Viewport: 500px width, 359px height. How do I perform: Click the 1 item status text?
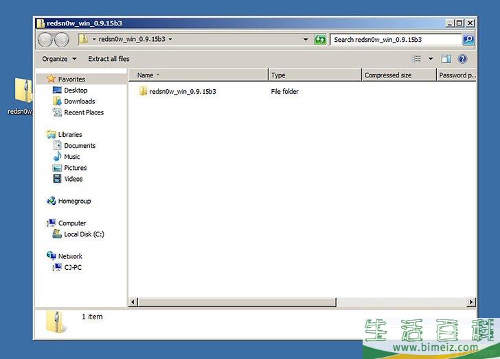click(x=92, y=317)
